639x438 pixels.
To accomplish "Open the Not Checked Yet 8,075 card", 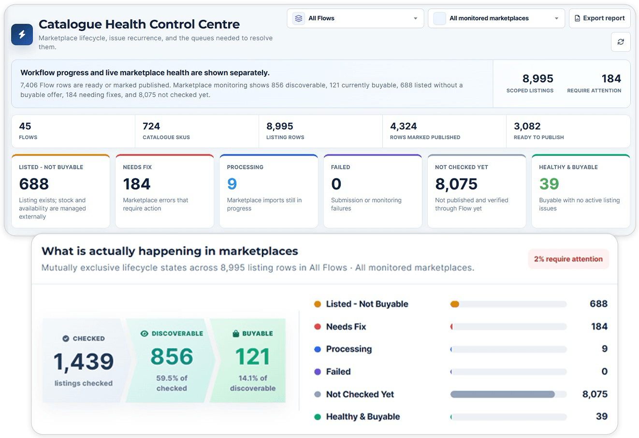I will pos(477,191).
